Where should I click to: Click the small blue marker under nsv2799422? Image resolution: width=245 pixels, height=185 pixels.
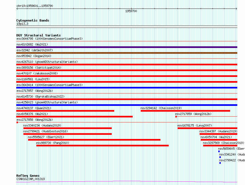220,163
